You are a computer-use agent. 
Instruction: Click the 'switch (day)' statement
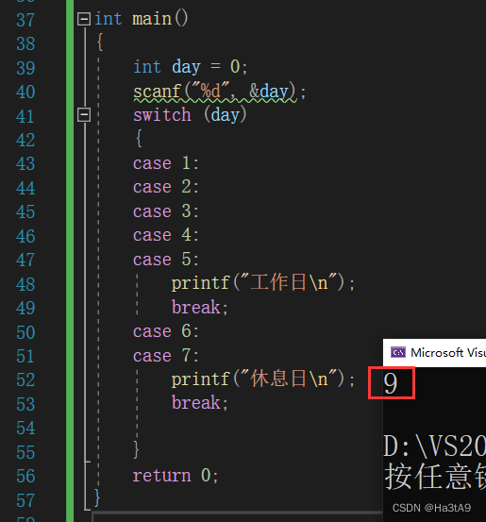click(x=190, y=115)
